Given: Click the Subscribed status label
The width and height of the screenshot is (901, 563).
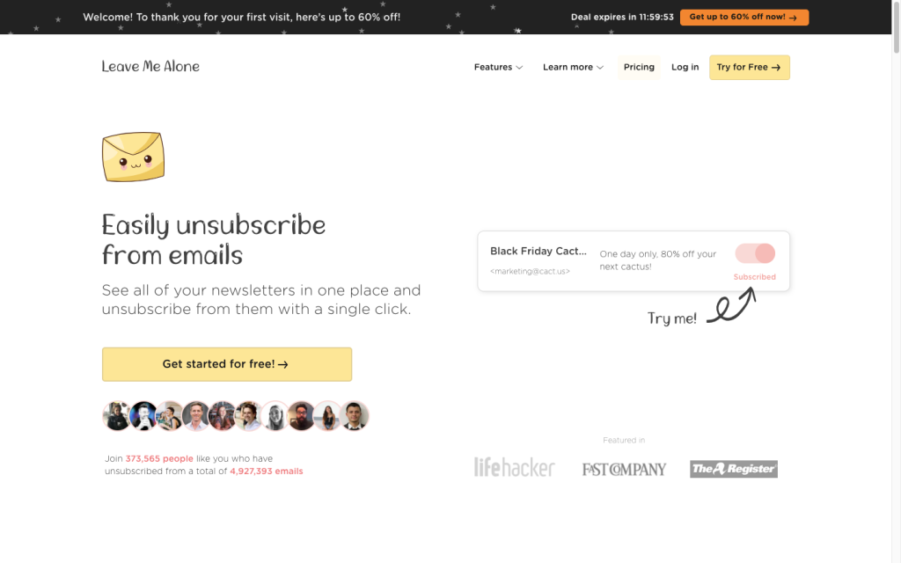Looking at the screenshot, I should 754,277.
